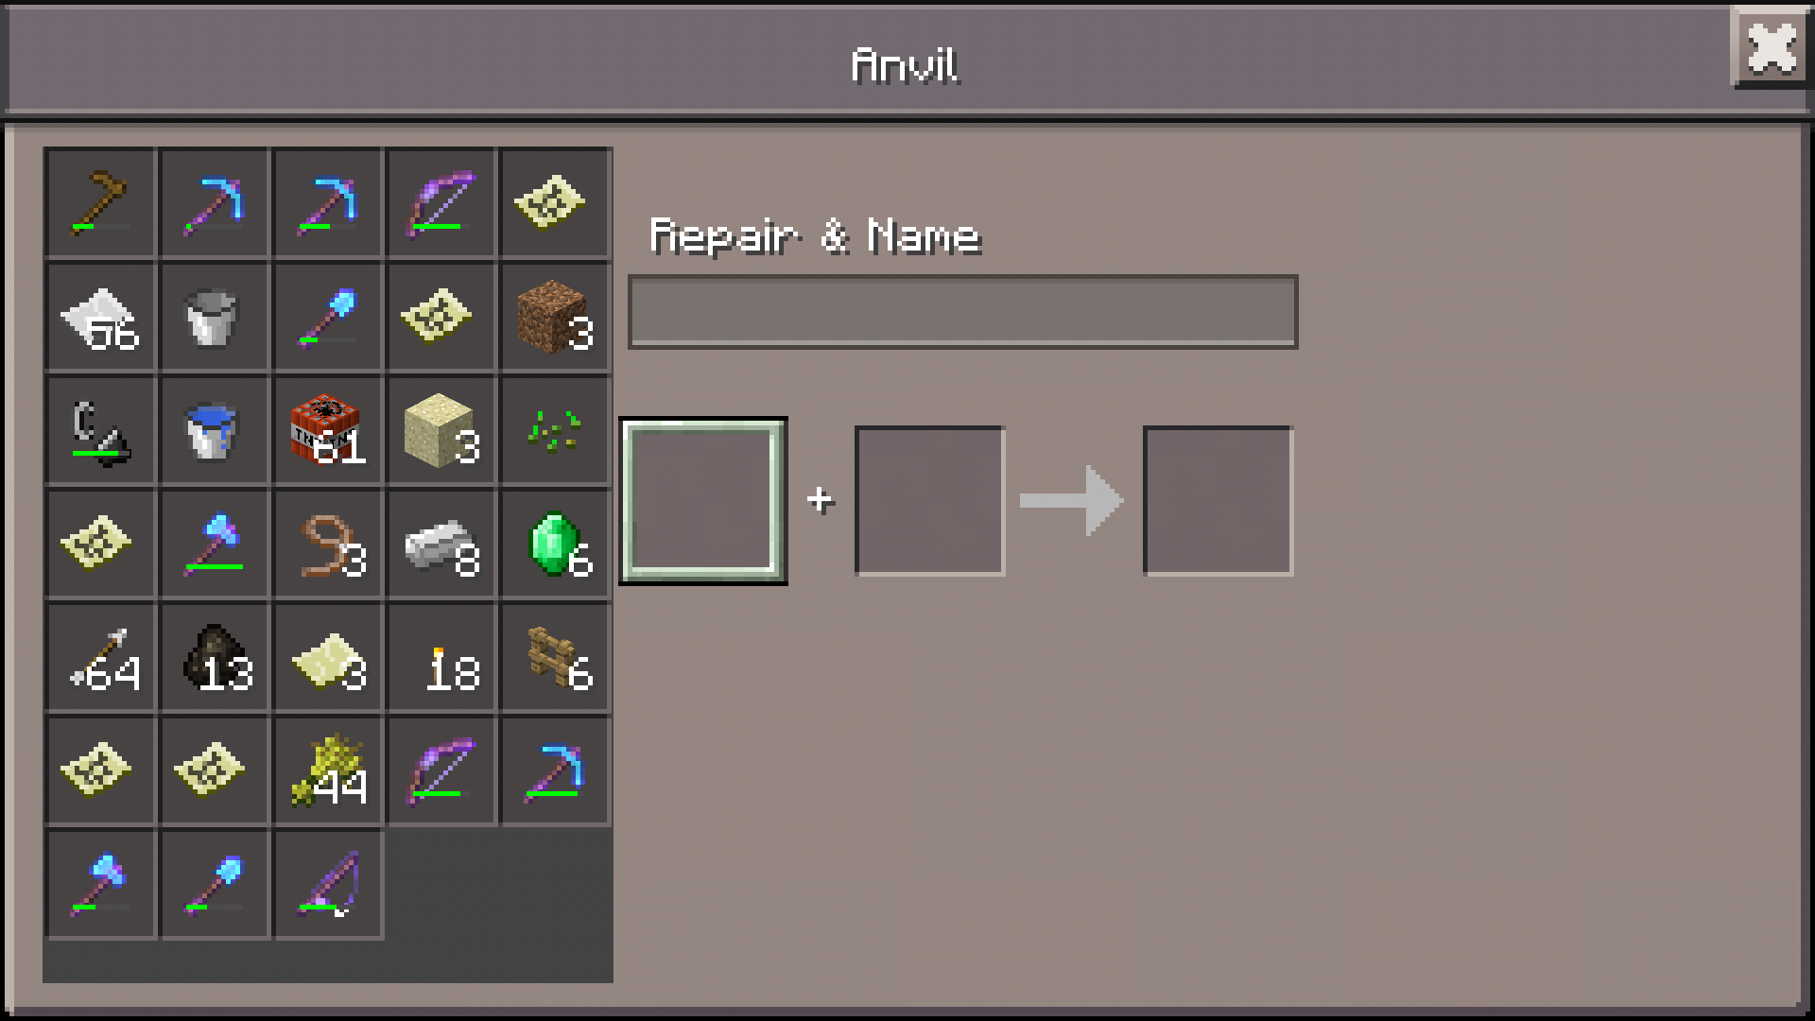Select the wheat seeds item
Screen dimensions: 1815x1021
click(555, 429)
